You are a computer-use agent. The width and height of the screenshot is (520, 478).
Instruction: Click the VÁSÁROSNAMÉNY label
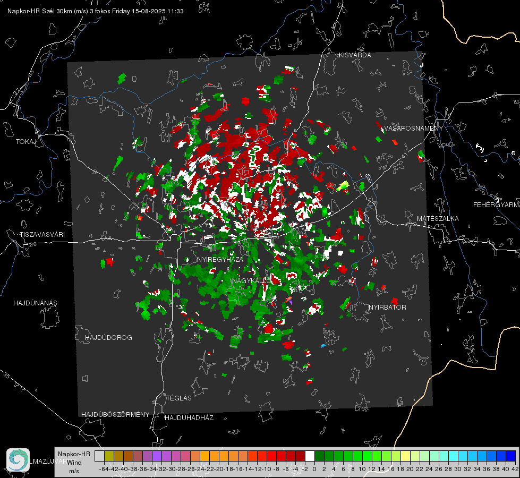click(x=414, y=129)
